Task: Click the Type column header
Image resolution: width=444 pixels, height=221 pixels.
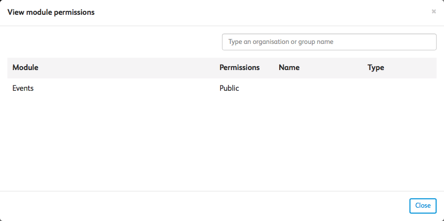Action: point(375,68)
